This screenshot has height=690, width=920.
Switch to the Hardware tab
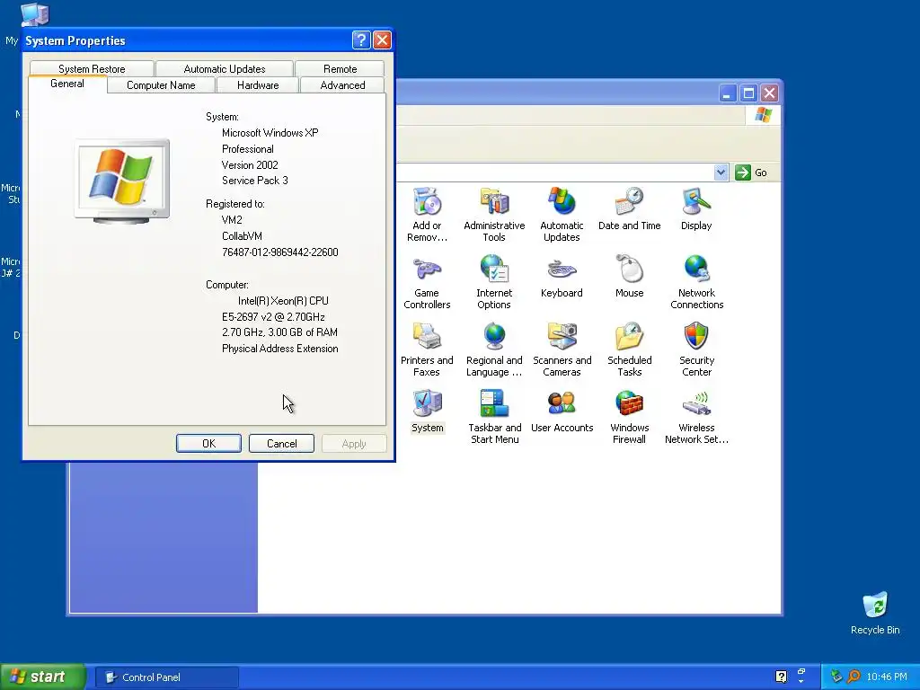tap(258, 85)
